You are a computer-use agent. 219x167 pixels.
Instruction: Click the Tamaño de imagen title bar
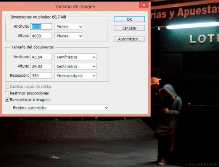click(x=75, y=6)
